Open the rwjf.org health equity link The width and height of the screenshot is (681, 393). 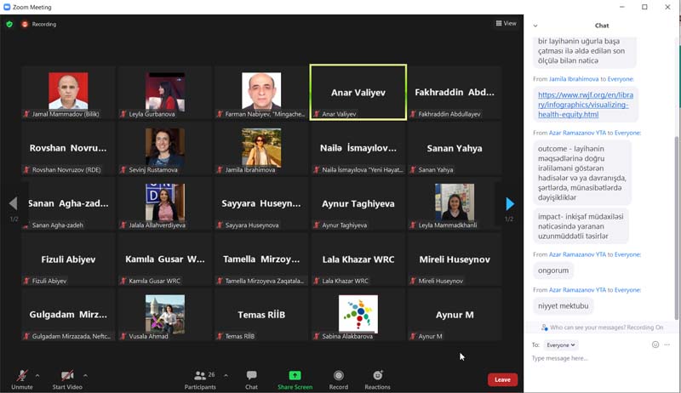click(x=584, y=105)
